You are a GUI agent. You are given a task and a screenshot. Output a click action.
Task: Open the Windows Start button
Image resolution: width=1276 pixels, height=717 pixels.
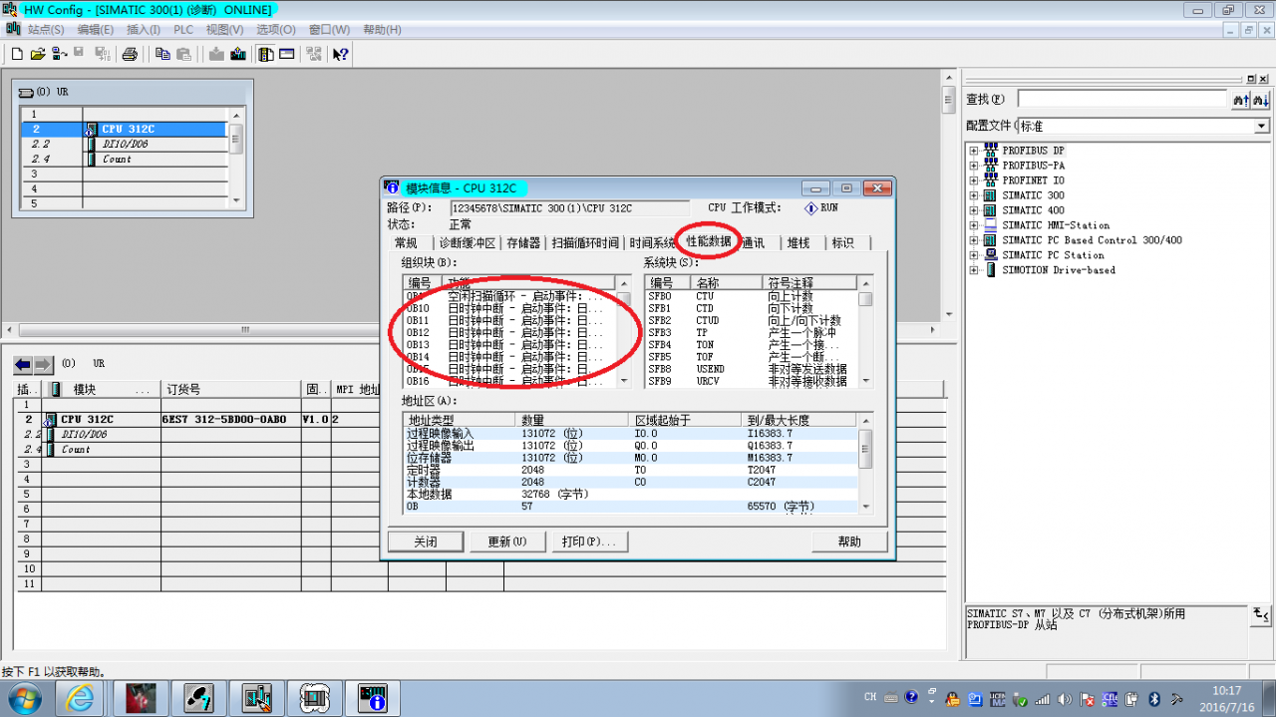(x=24, y=697)
